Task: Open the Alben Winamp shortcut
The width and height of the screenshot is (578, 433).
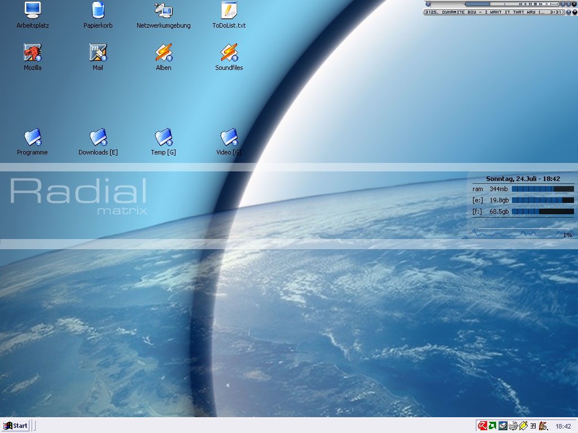Action: pos(164,57)
